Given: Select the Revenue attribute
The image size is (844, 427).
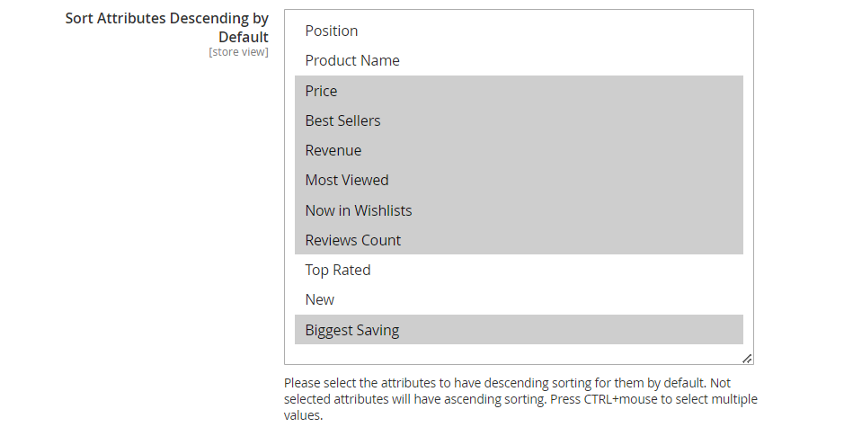Looking at the screenshot, I should (519, 150).
